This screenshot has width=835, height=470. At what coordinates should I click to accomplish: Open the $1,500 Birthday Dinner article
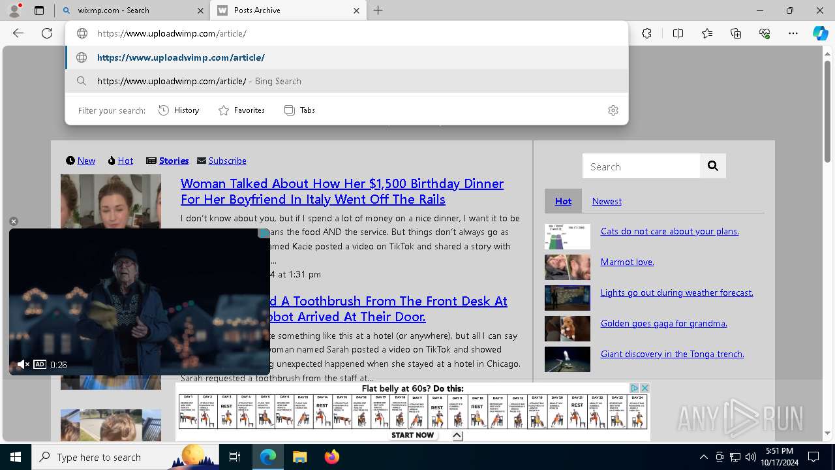point(342,191)
